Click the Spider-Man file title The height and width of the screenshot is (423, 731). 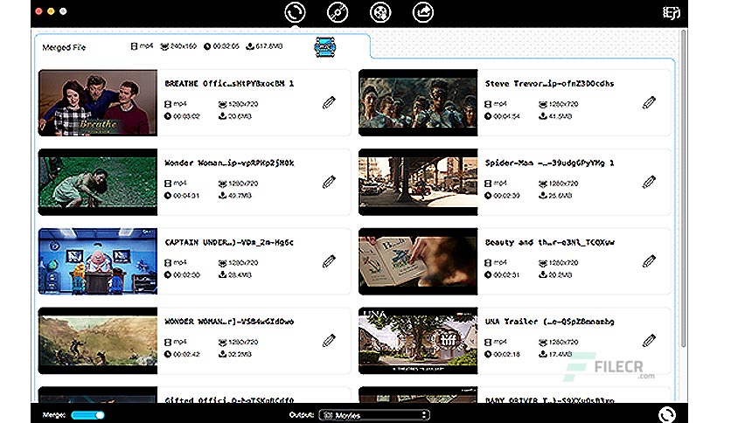pyautogui.click(x=550, y=163)
